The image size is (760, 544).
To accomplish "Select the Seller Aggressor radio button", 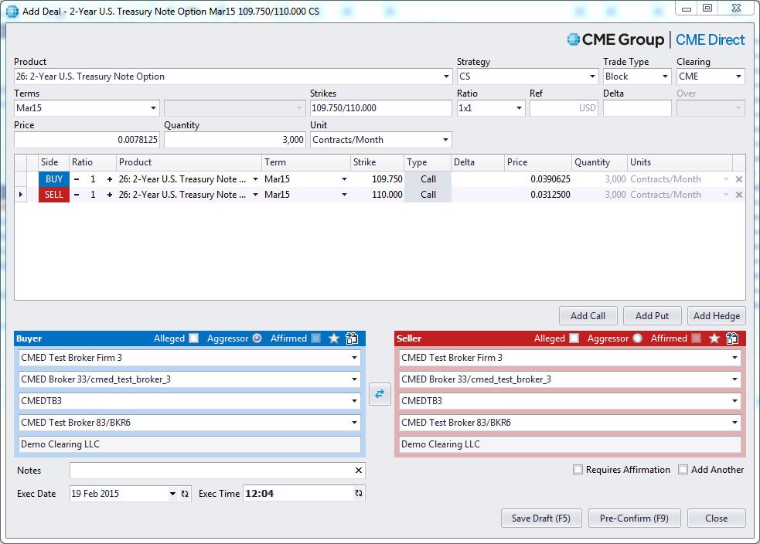I will tap(637, 338).
